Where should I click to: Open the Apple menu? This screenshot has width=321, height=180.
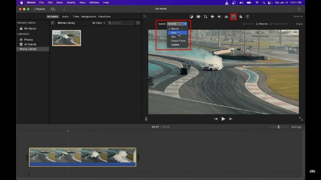(21, 3)
